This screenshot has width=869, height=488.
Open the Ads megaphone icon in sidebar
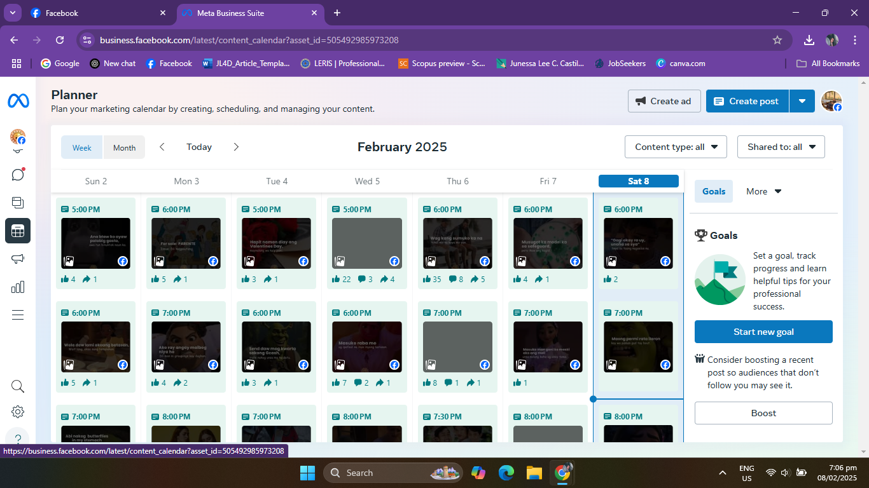coord(18,259)
